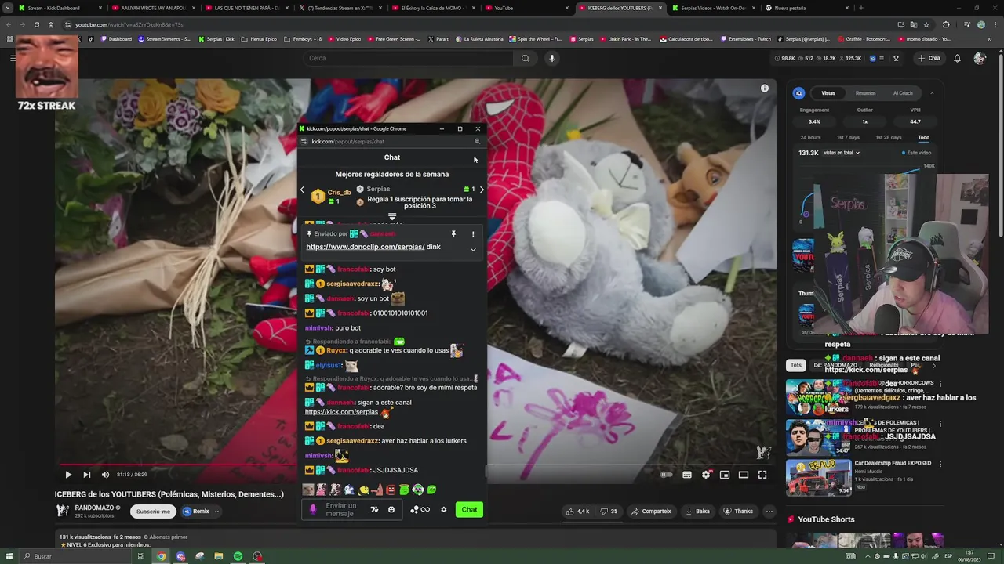Collapse the stats panel chevron
This screenshot has height=564, width=1004.
(932, 93)
